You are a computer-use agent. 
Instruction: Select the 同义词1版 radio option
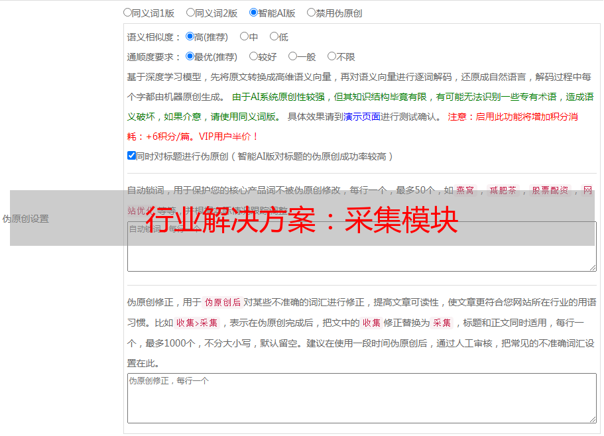(127, 13)
